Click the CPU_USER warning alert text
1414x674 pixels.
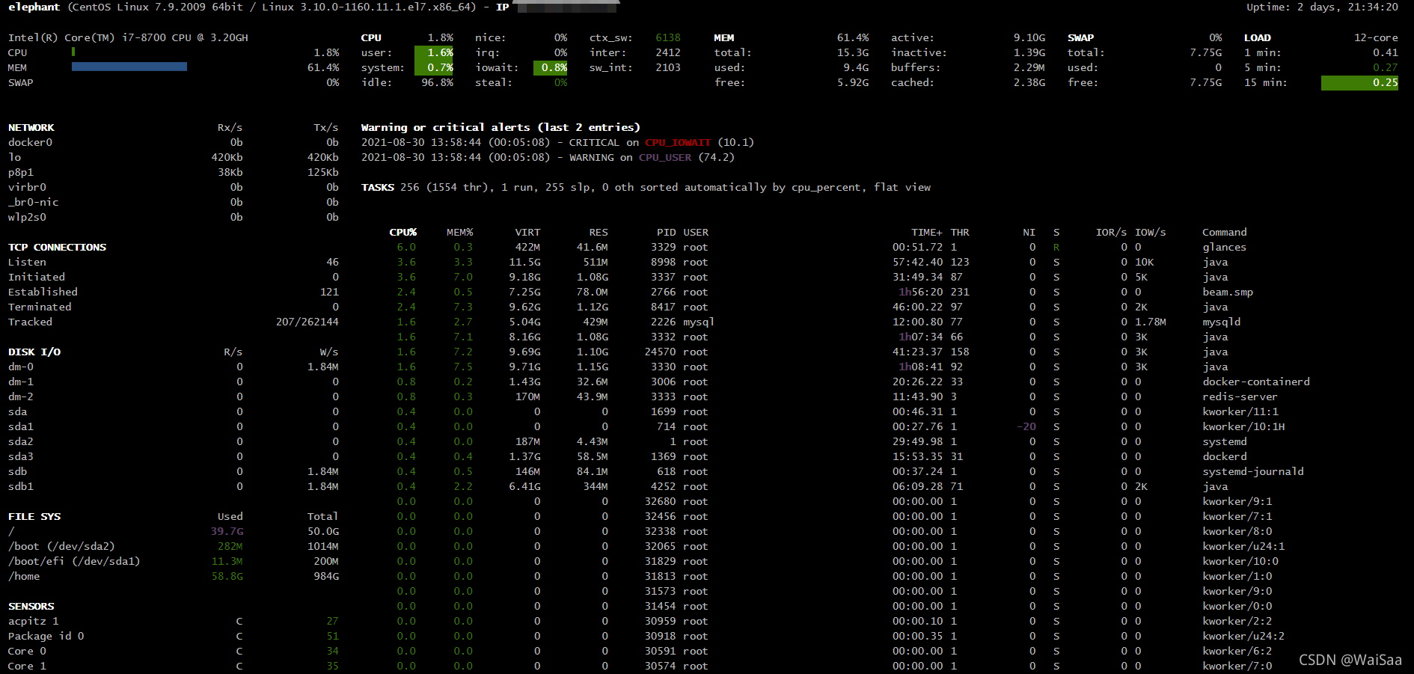pyautogui.click(x=665, y=157)
